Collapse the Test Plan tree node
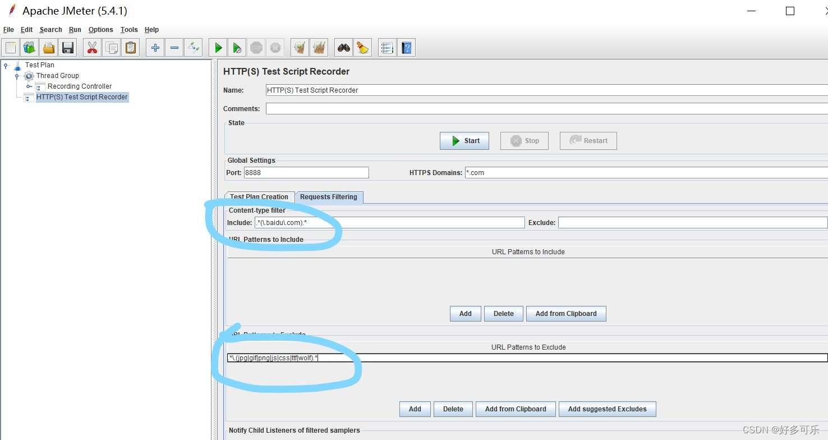Image resolution: width=828 pixels, height=440 pixels. 7,65
